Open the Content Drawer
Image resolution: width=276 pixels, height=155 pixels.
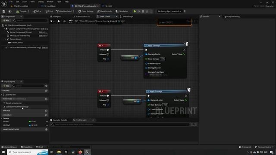[9, 147]
